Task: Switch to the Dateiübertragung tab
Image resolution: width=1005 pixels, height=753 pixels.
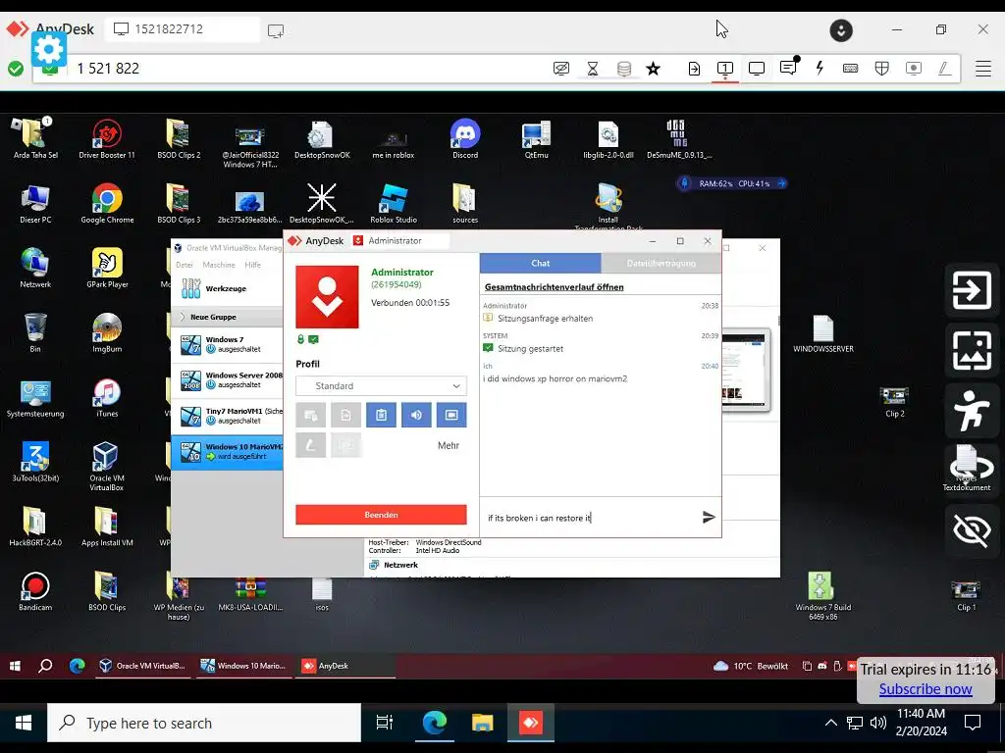Action: [x=661, y=263]
